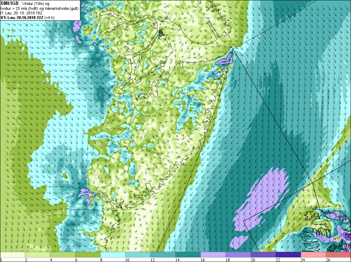The width and height of the screenshot is (351, 262).
Task: Click the legend swatch between 8 and 10
Action: pyautogui.click(x=113, y=255)
